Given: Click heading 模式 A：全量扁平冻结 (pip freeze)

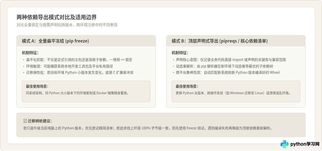Looking at the screenshot, I should 55,41.
